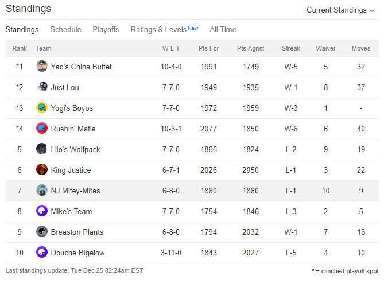The image size is (388, 283).
Task: Click Douche Bigelow purple helmet icon
Action: point(42,253)
